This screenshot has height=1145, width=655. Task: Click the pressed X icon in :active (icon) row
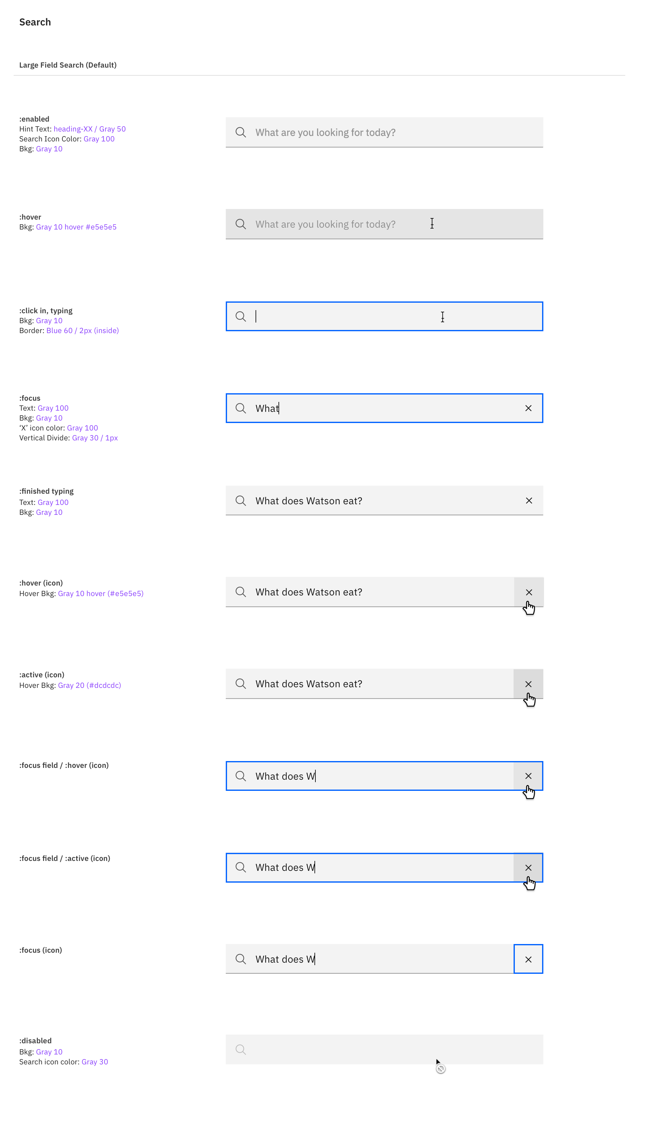[x=528, y=684]
